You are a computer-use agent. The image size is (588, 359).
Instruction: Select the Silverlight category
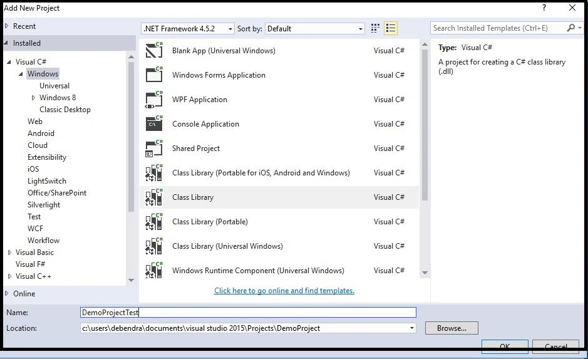(x=44, y=205)
